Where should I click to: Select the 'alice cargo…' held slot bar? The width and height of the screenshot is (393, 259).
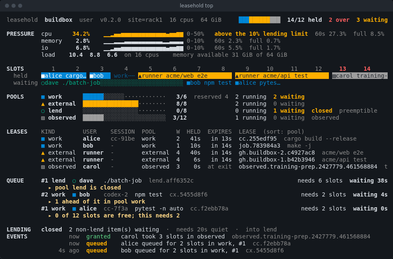point(64,76)
